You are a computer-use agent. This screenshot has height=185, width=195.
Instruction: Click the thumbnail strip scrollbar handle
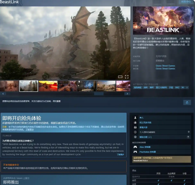(99, 94)
